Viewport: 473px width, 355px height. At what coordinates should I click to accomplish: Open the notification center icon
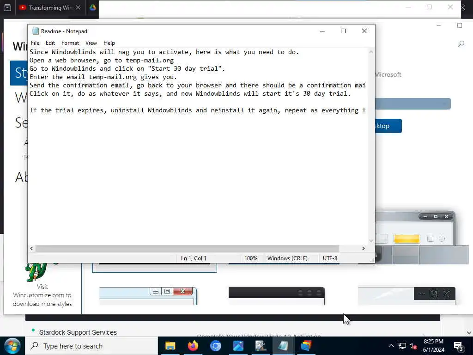(x=459, y=346)
